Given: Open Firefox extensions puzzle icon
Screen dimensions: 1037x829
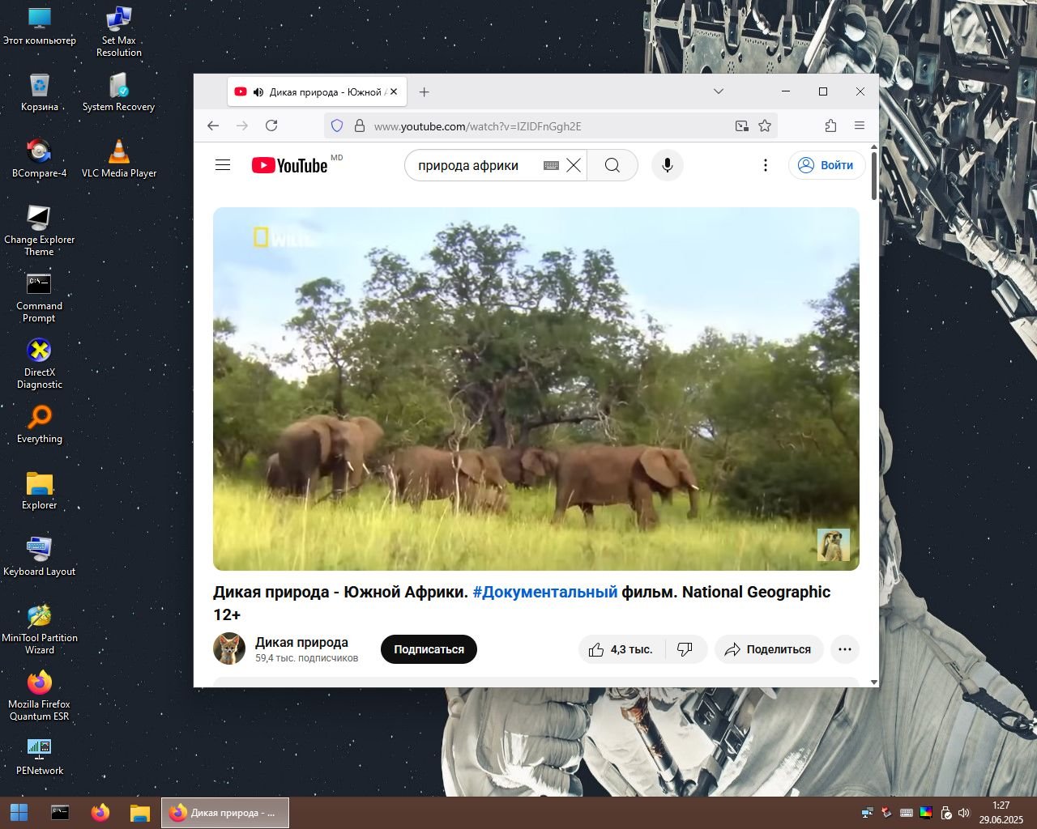Looking at the screenshot, I should 830,125.
